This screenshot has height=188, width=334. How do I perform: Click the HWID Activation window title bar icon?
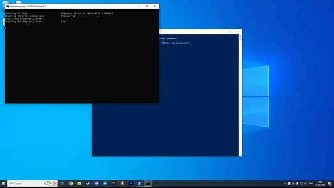(x=8, y=6)
